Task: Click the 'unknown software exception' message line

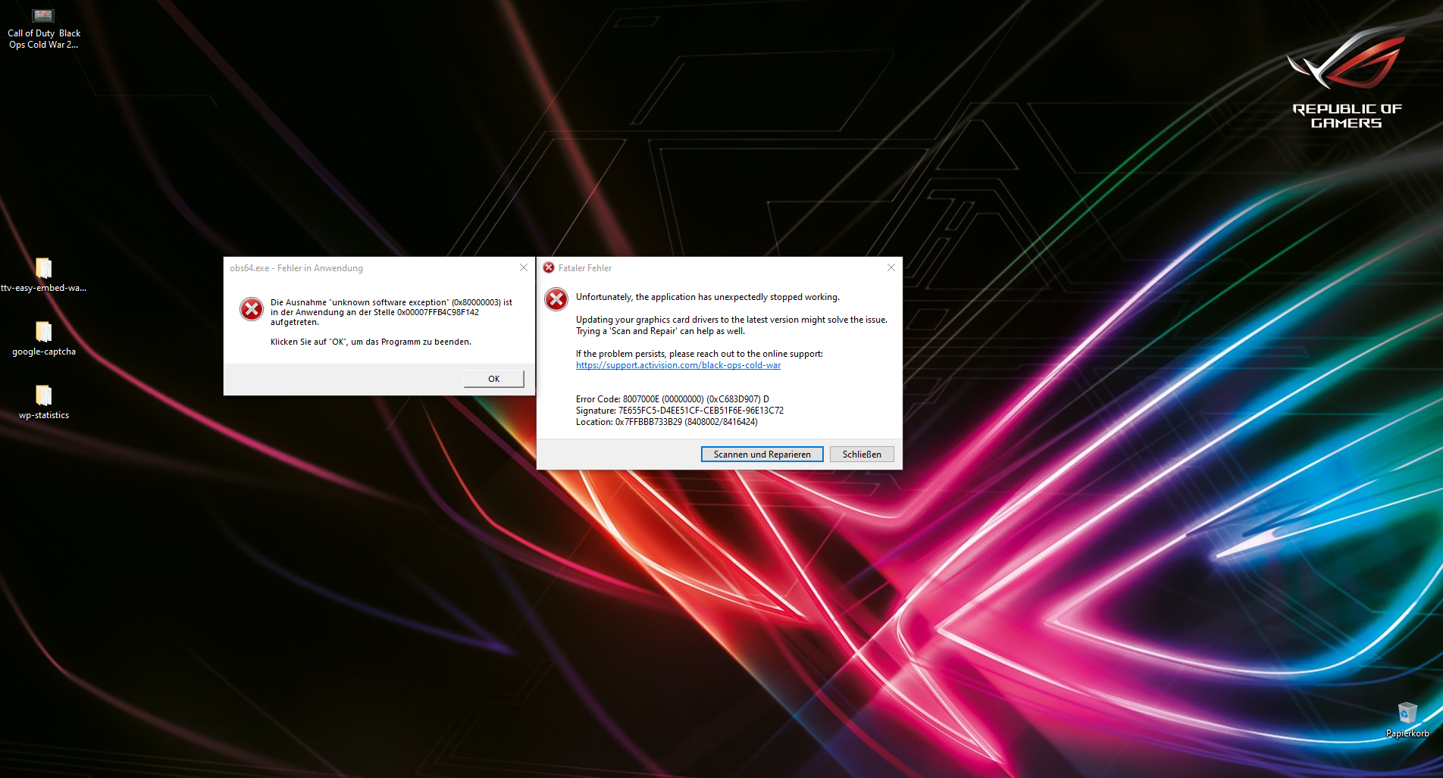Action: [391, 302]
